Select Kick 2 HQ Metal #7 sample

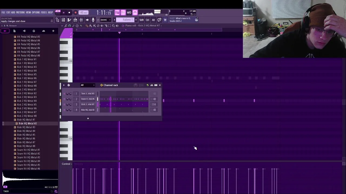(x=27, y=112)
